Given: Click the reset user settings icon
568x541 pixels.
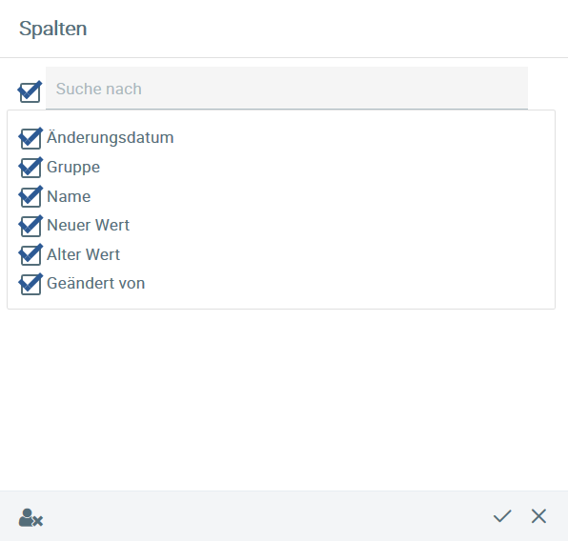Looking at the screenshot, I should click(x=30, y=518).
